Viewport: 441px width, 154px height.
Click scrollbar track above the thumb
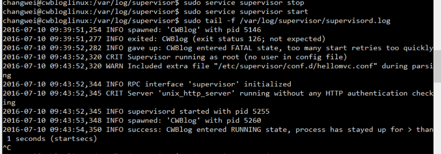click(x=437, y=25)
